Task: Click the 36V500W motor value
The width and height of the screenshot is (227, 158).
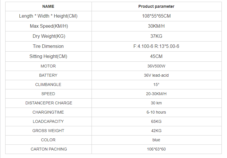Action: click(156, 66)
